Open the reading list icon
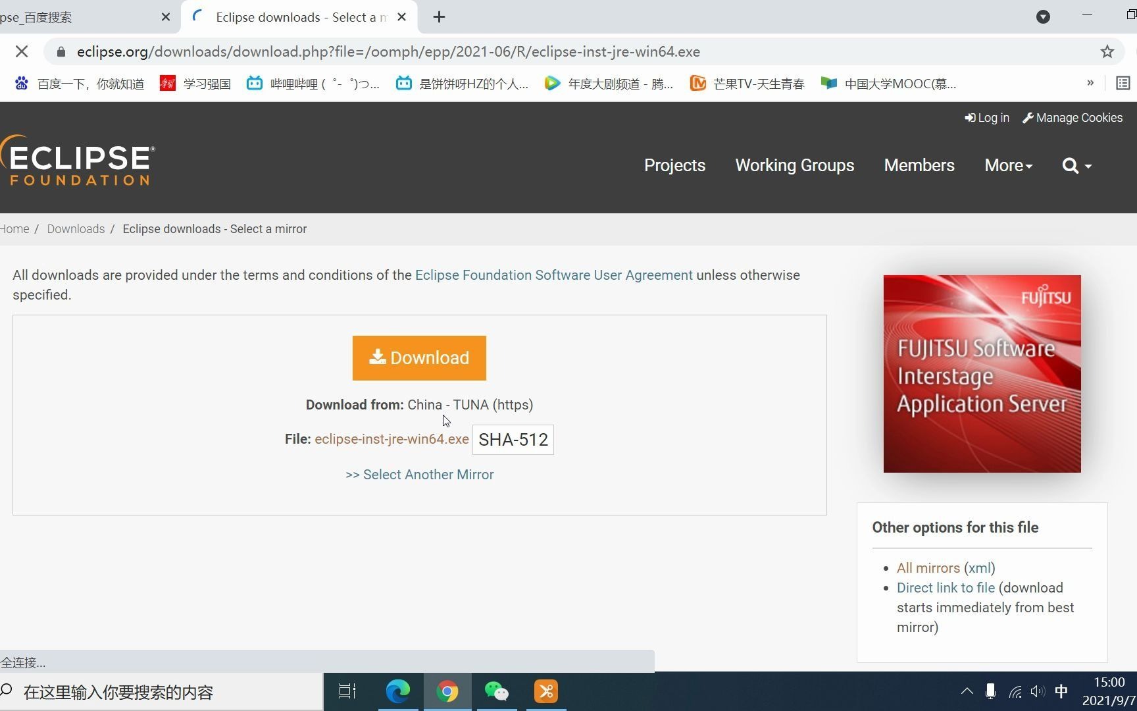 click(1123, 83)
